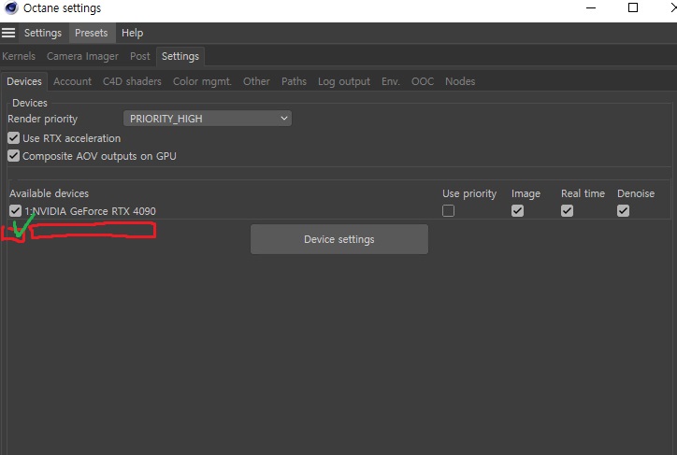Open the OOC sub-tab
The width and height of the screenshot is (677, 455).
(423, 81)
